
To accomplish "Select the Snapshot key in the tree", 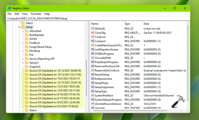I will pyautogui.click(x=35, y=67).
